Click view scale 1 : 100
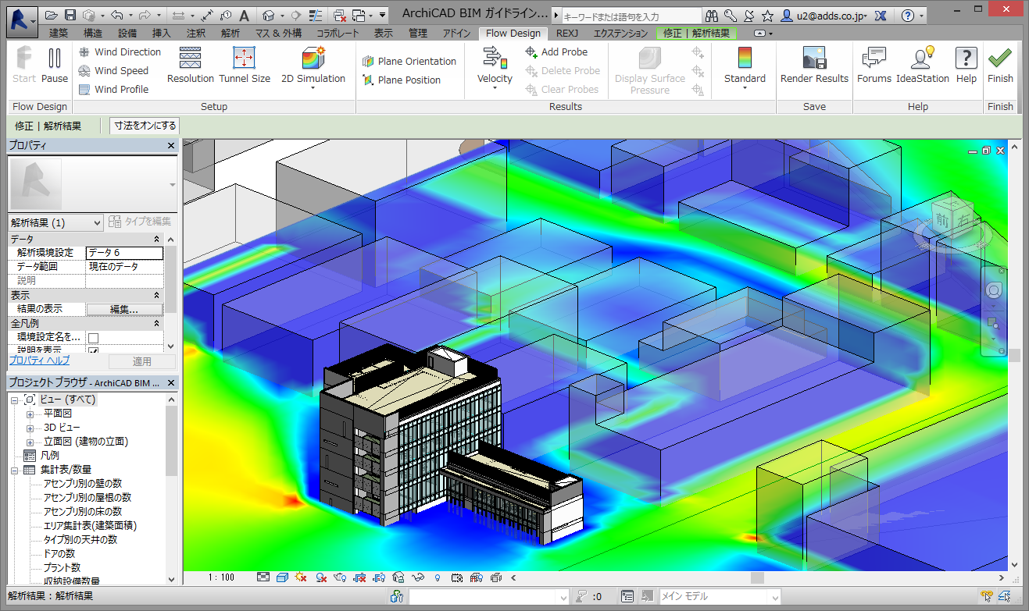Viewport: 1029px width, 611px height. coord(222,577)
